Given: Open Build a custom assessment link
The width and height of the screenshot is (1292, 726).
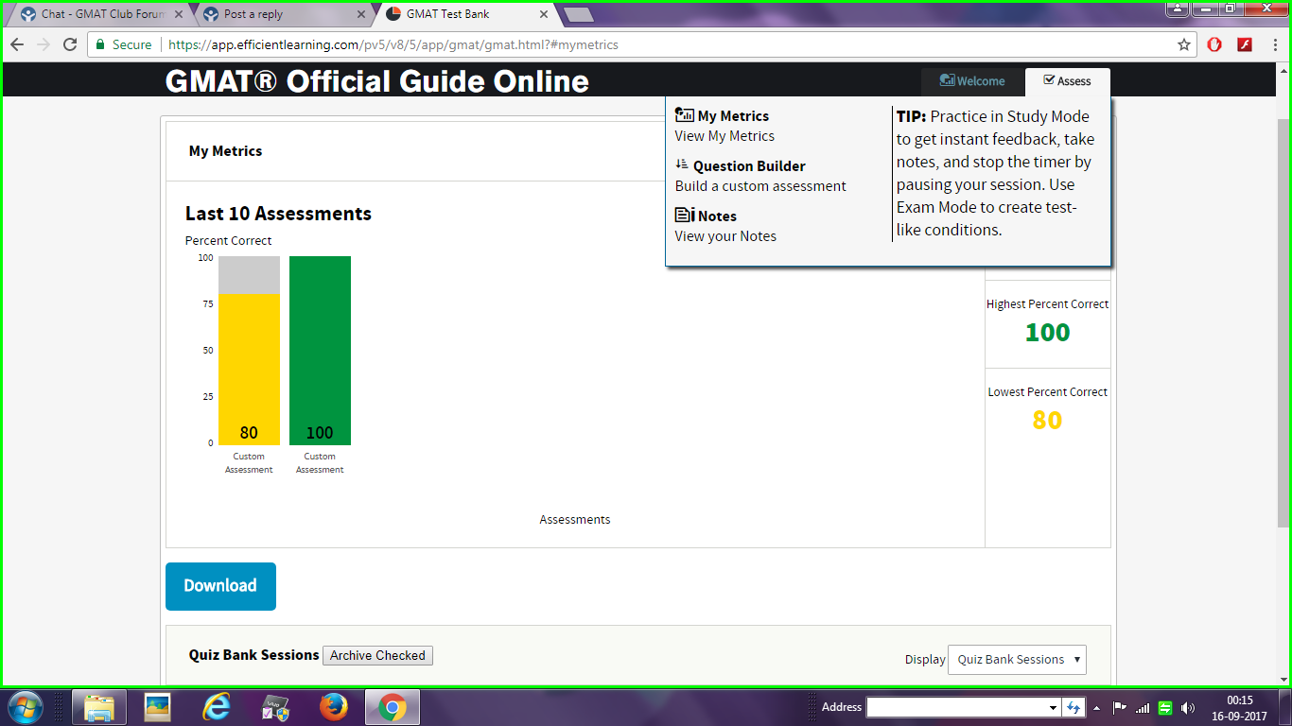Looking at the screenshot, I should (760, 186).
